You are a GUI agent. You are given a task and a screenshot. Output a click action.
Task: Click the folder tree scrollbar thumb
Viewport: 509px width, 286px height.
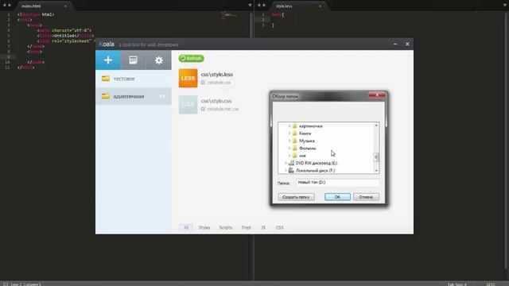pos(376,157)
